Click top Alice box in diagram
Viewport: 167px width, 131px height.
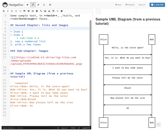click(104, 40)
